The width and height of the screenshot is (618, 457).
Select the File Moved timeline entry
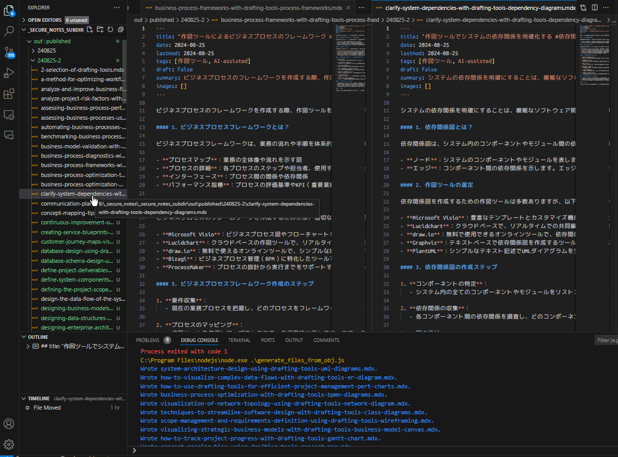pyautogui.click(x=47, y=408)
